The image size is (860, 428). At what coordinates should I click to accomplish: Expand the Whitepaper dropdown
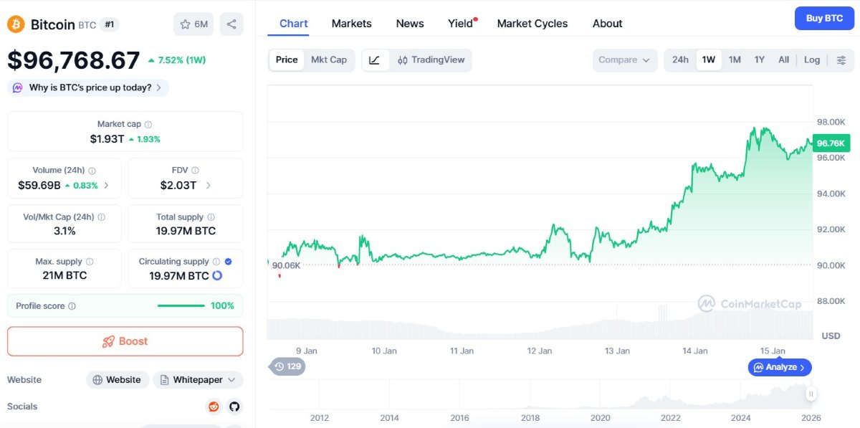pyautogui.click(x=198, y=380)
